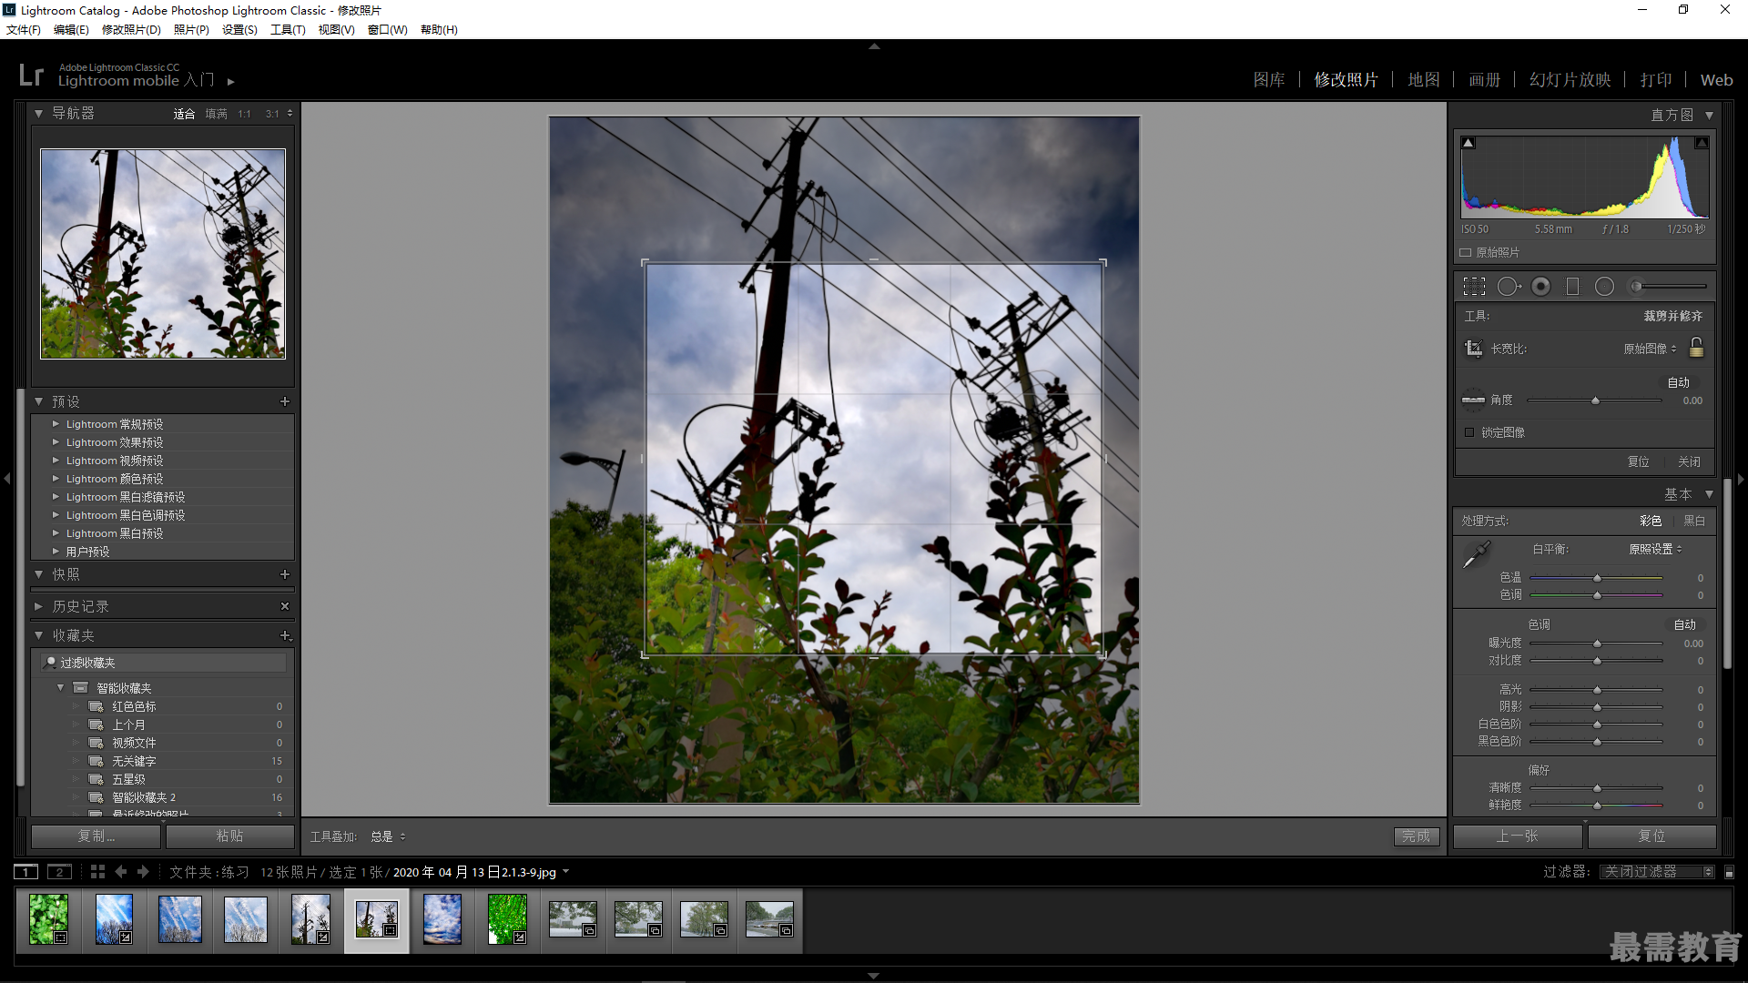Image resolution: width=1748 pixels, height=983 pixels.
Task: Select the Red Eye Correction tool
Action: click(x=1540, y=287)
